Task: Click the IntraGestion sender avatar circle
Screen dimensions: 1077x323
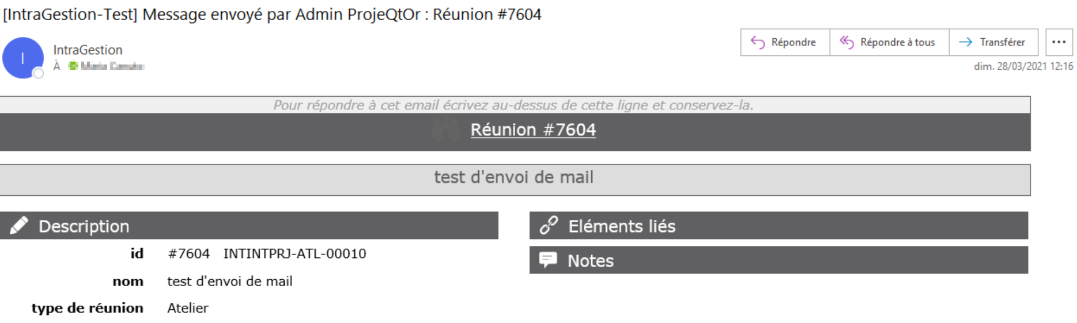Action: (x=22, y=58)
